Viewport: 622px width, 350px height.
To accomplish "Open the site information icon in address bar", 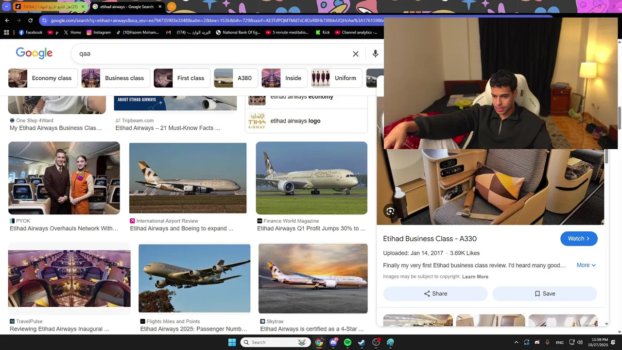I will point(44,20).
